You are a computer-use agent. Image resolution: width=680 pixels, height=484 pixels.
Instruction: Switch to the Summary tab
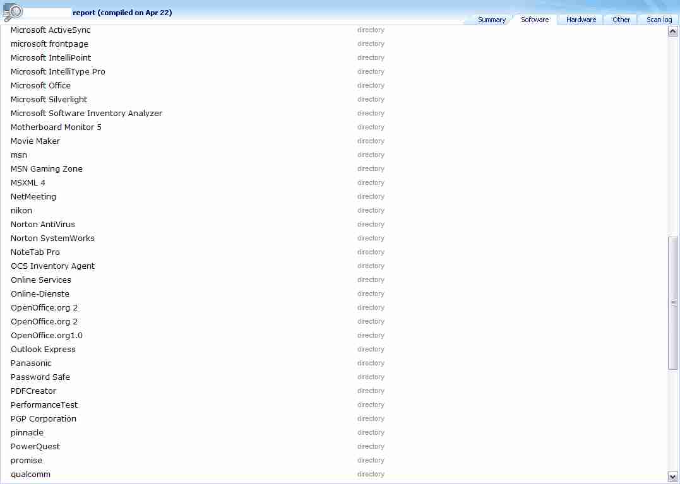click(491, 20)
